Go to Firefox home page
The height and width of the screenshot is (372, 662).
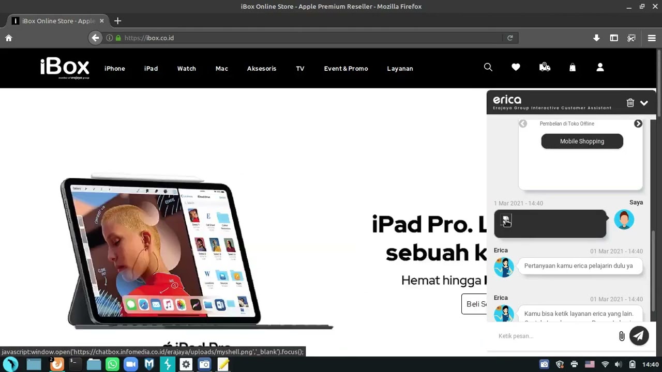click(x=9, y=38)
